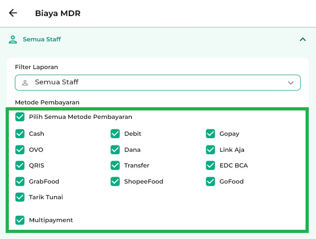This screenshot has width=316, height=239.
Task: Uncheck the GoFood payment option
Action: pos(211,181)
